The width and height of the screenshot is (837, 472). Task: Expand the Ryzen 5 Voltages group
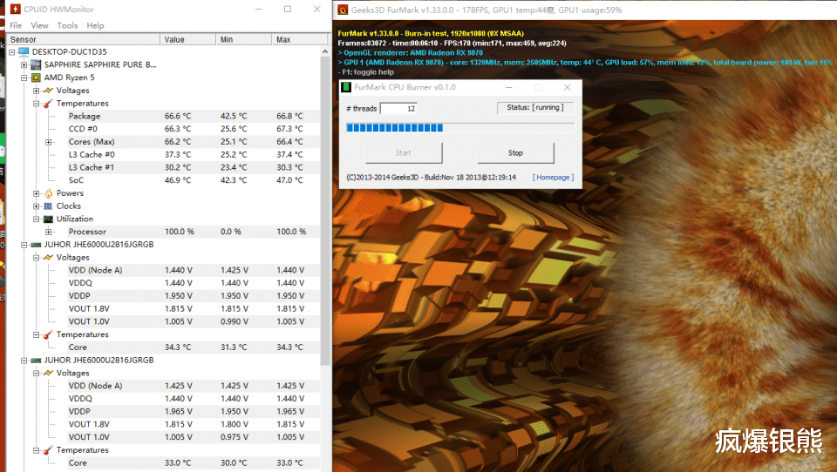(x=37, y=91)
